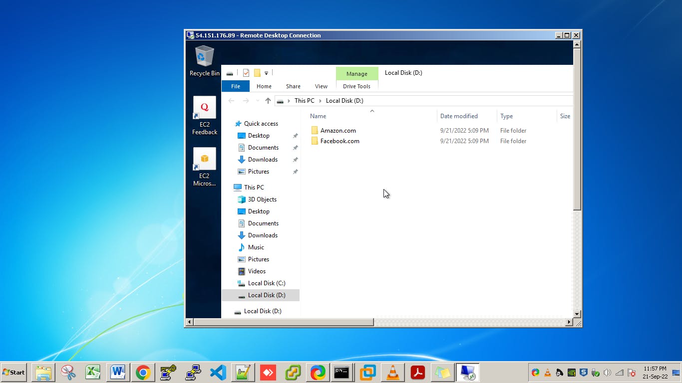
Task: Open pinned Pictures under Quick access
Action: point(259,172)
